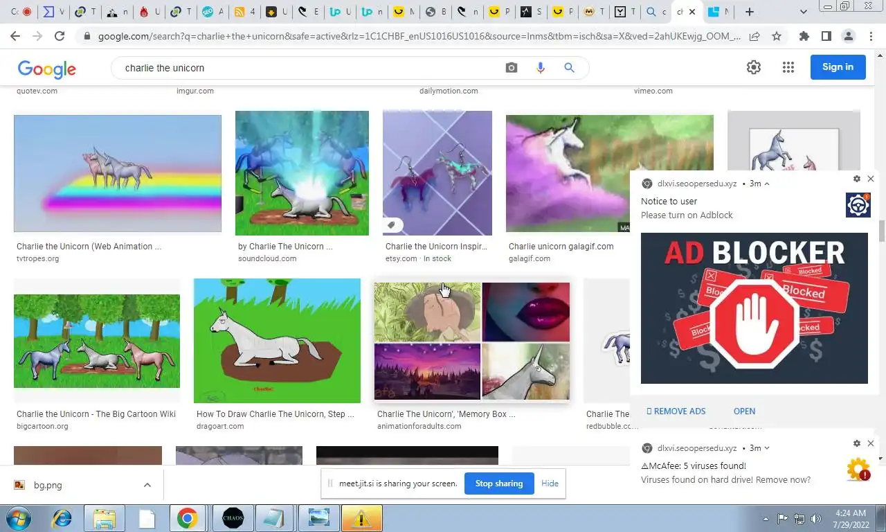This screenshot has width=886, height=532.
Task: Open the dragoart How To Draw image
Action: coord(277,341)
